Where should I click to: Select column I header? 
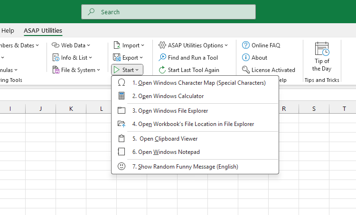coord(10,109)
